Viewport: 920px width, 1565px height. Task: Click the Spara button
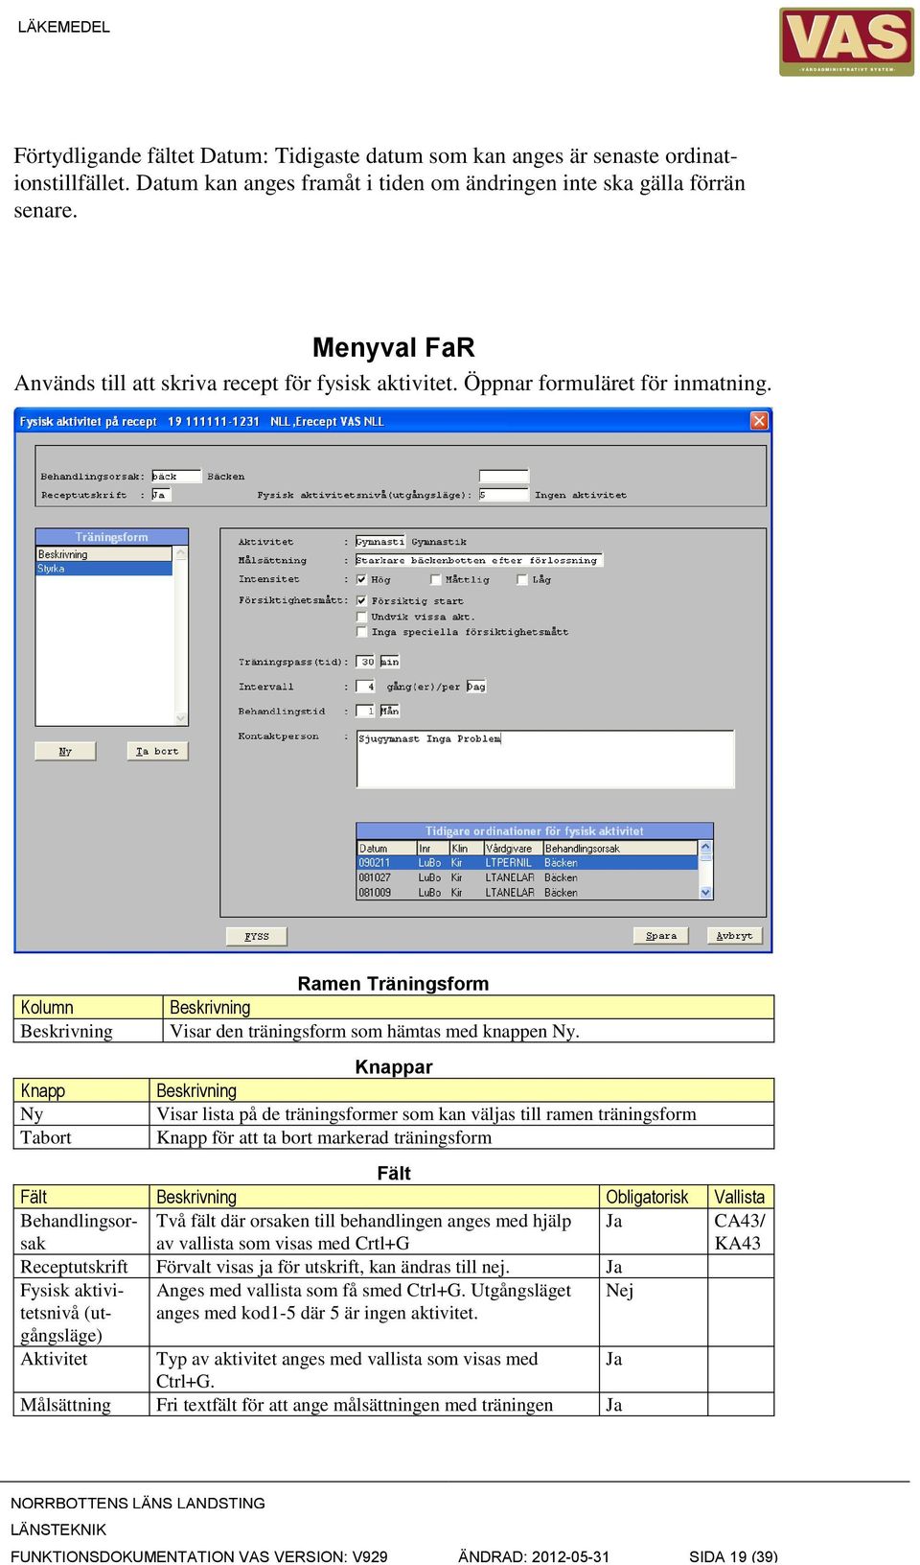point(661,935)
